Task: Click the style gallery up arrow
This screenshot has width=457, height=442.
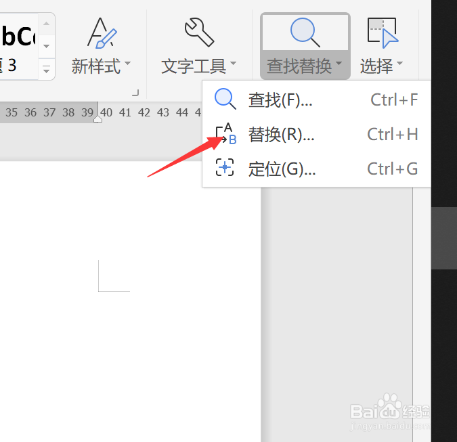Action: 46,24
